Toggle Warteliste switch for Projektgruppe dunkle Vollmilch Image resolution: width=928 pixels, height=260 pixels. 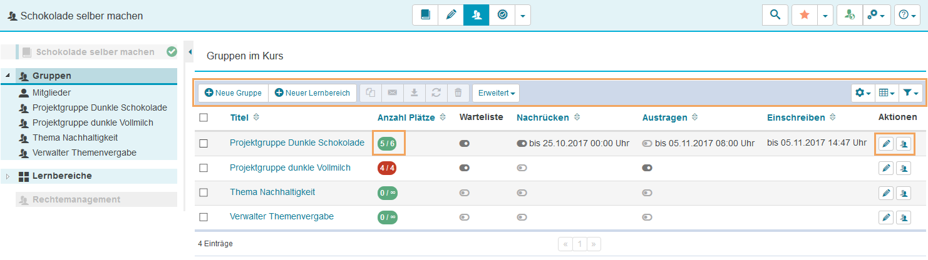(x=464, y=167)
